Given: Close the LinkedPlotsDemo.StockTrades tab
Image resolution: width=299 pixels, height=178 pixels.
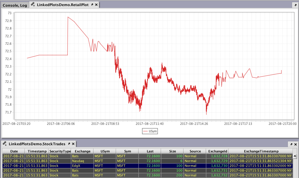Looking at the screenshot, I should pyautogui.click(x=73, y=144).
